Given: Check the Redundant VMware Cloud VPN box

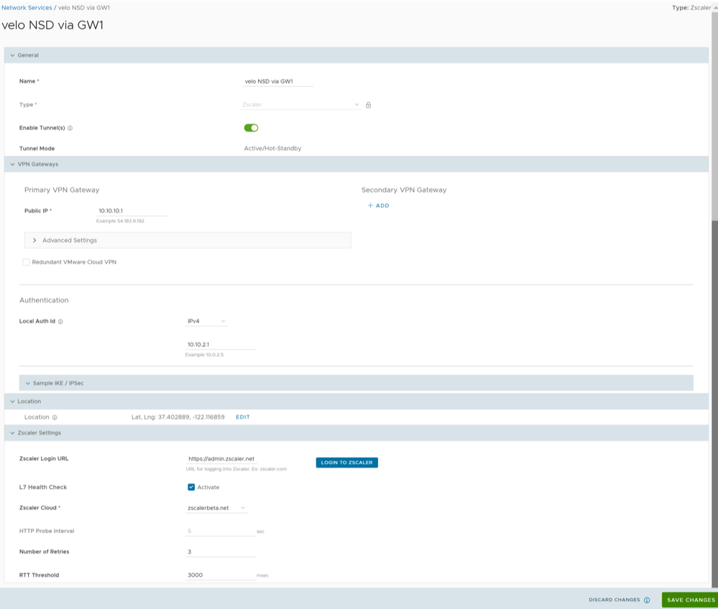Looking at the screenshot, I should (27, 262).
